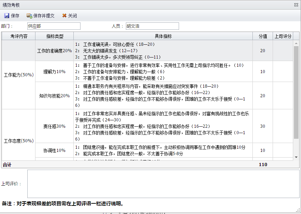301x214 pixels.
Task: Click the 上司评分 column header
Action: [x=283, y=36]
